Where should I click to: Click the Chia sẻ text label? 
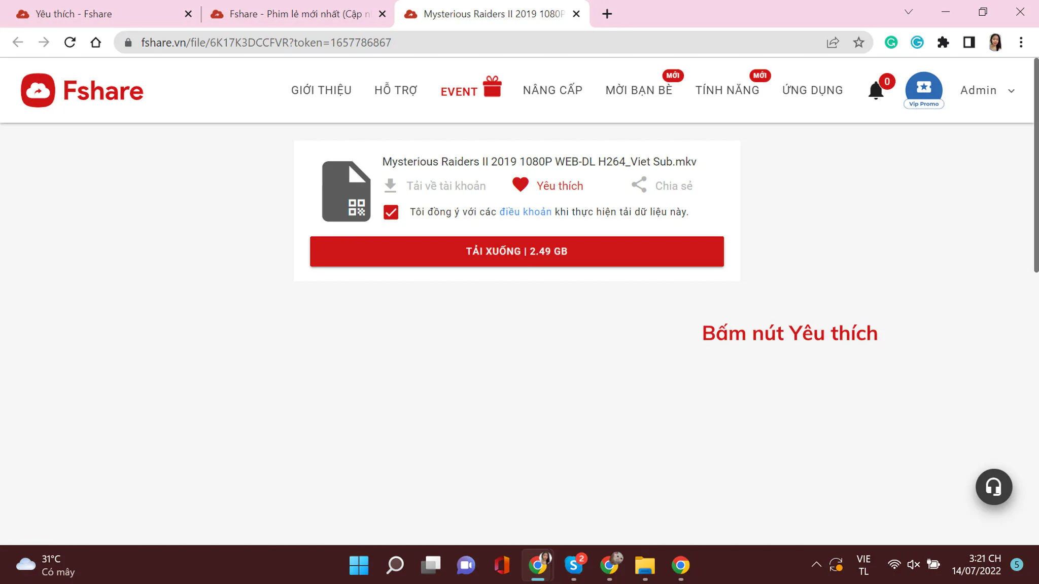pos(674,186)
